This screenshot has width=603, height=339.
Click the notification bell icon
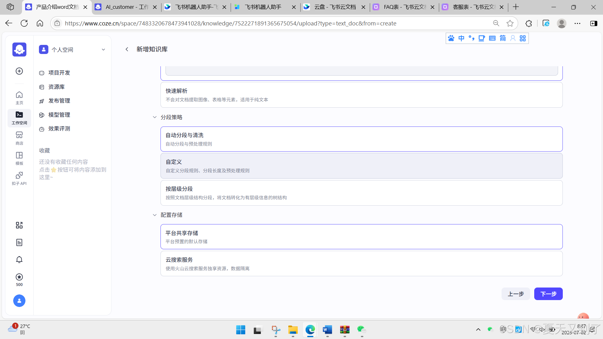19,260
